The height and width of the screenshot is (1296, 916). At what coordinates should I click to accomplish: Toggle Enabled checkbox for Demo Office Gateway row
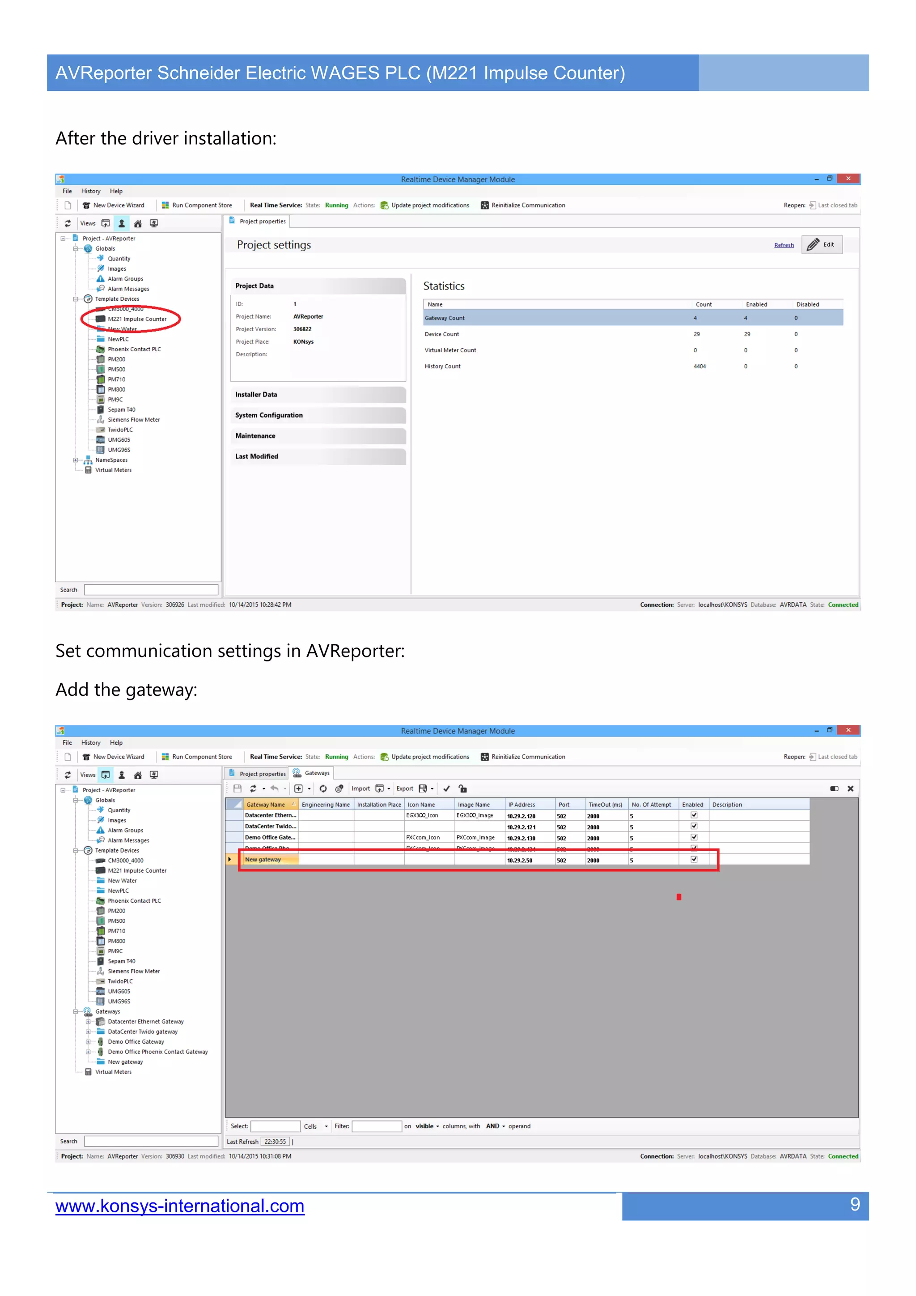tap(694, 837)
